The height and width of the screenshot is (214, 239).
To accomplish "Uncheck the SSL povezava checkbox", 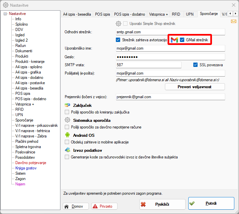I will click(x=196, y=65).
